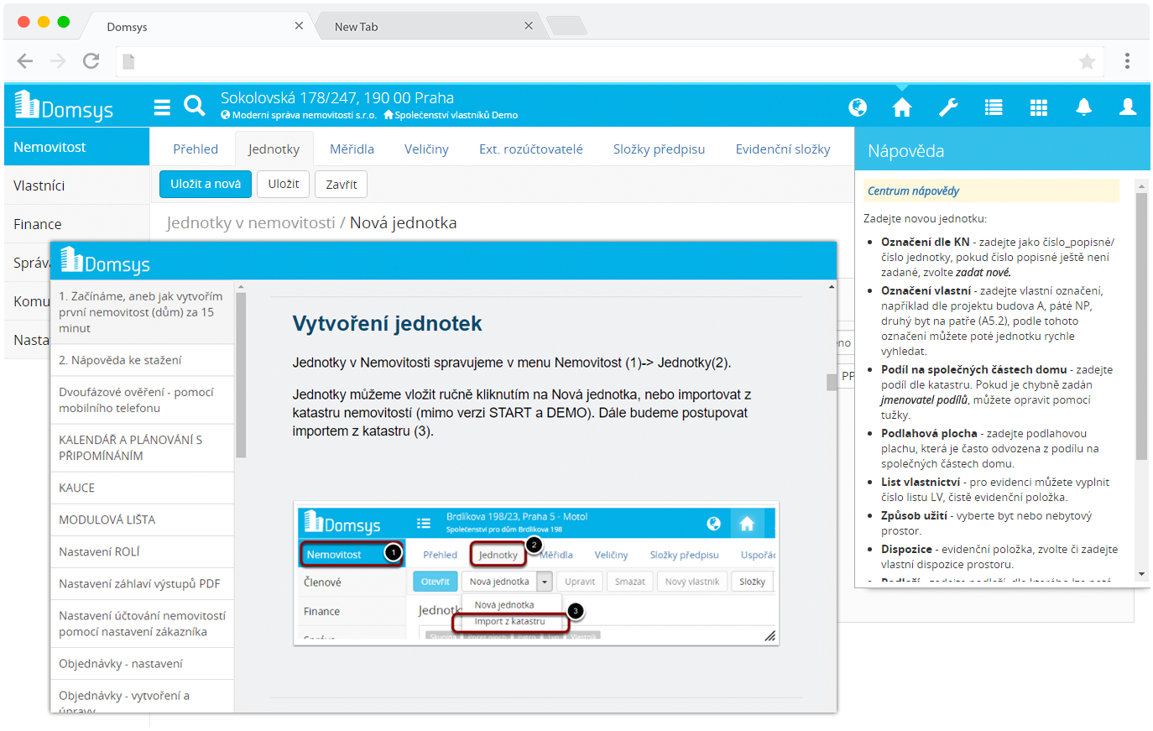Open the globe icon in header
Screen dimensions: 1153x731
tap(858, 107)
